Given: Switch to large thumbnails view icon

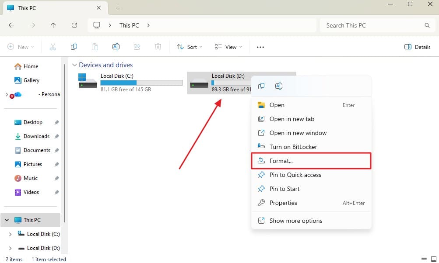Looking at the screenshot, I should [434, 259].
